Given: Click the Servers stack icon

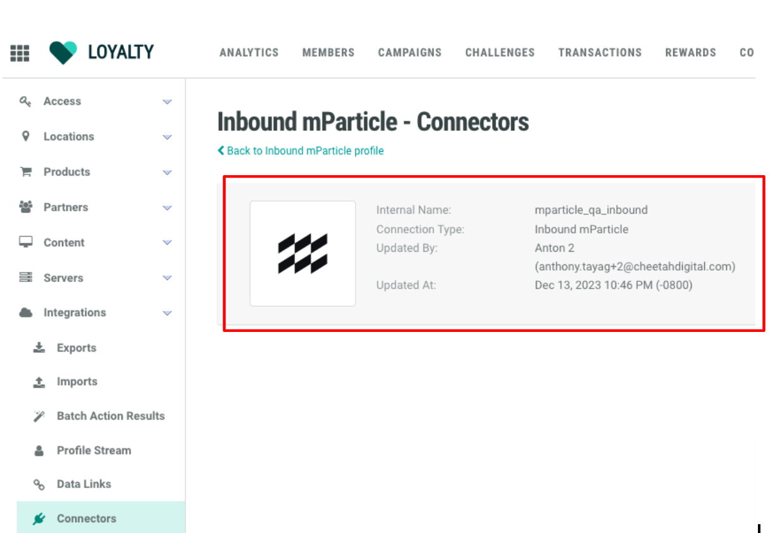Looking at the screenshot, I should [26, 277].
